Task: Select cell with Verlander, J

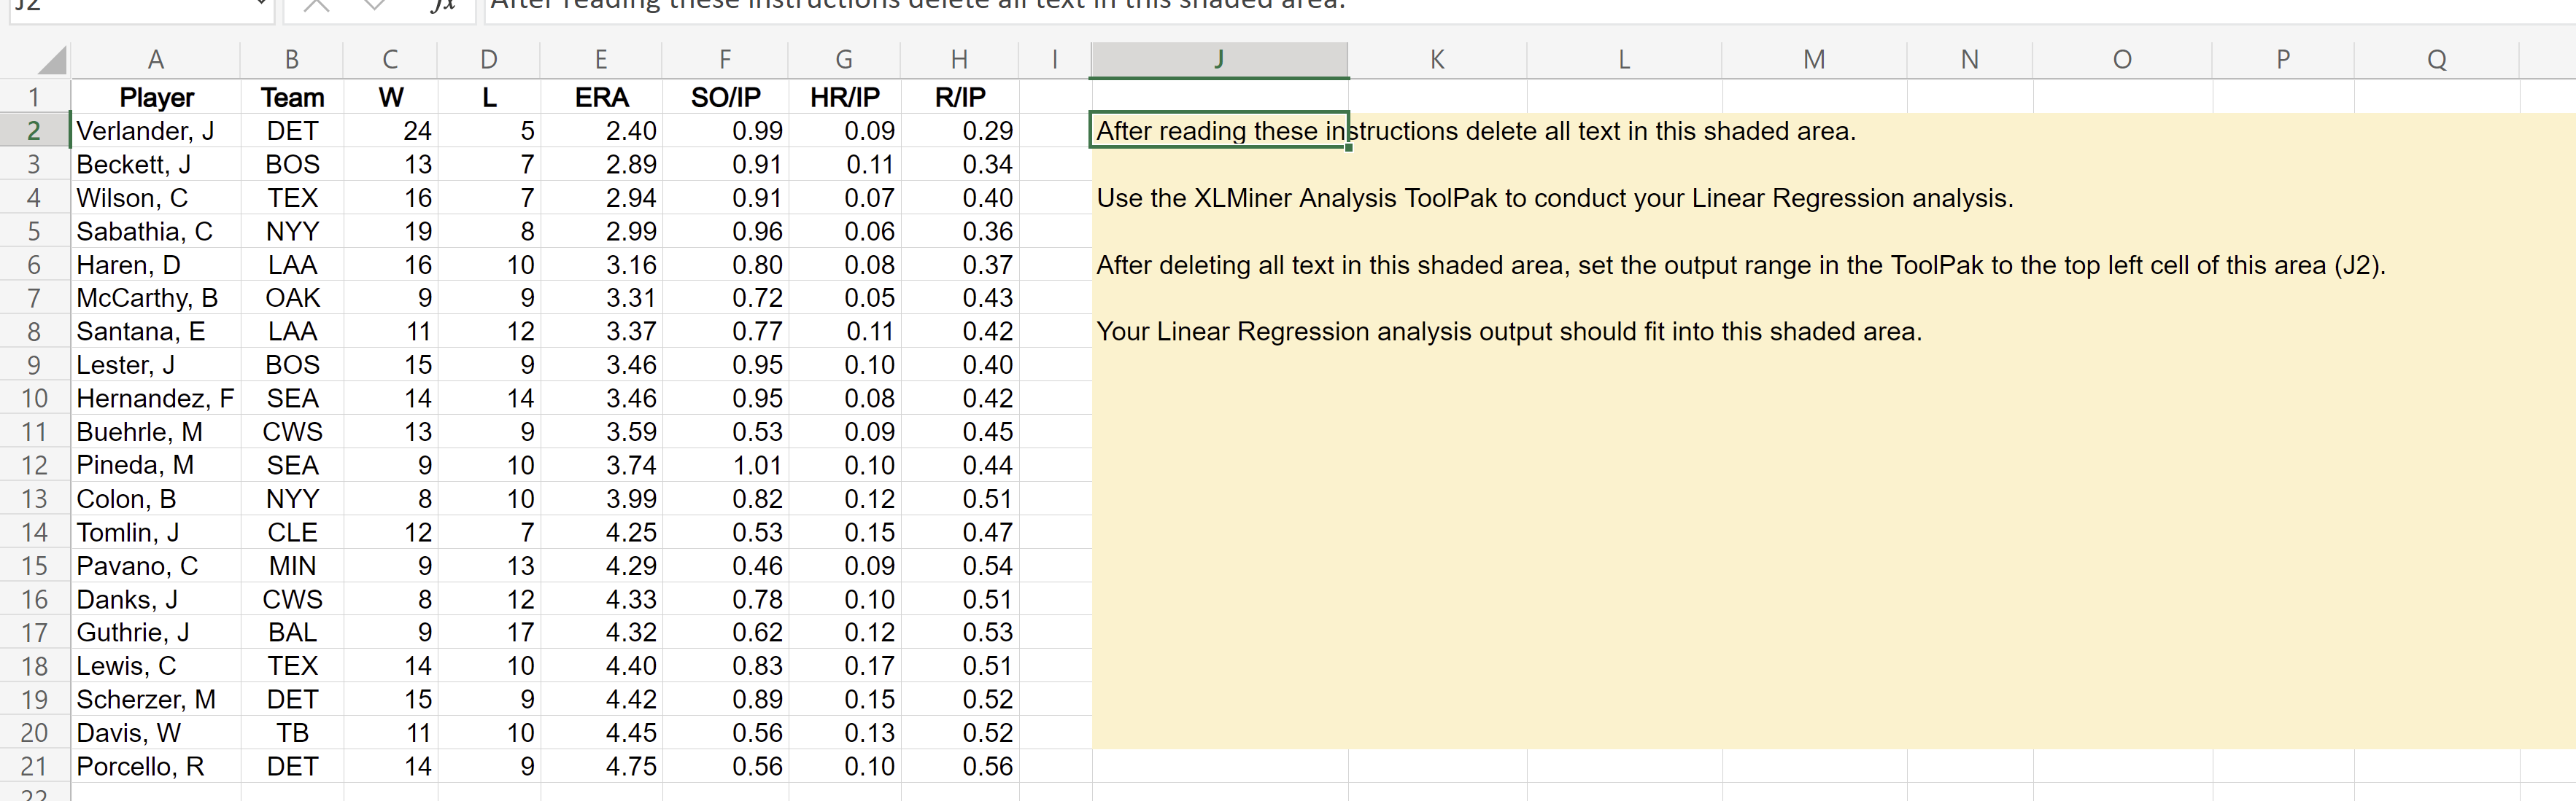Action: coord(156,131)
